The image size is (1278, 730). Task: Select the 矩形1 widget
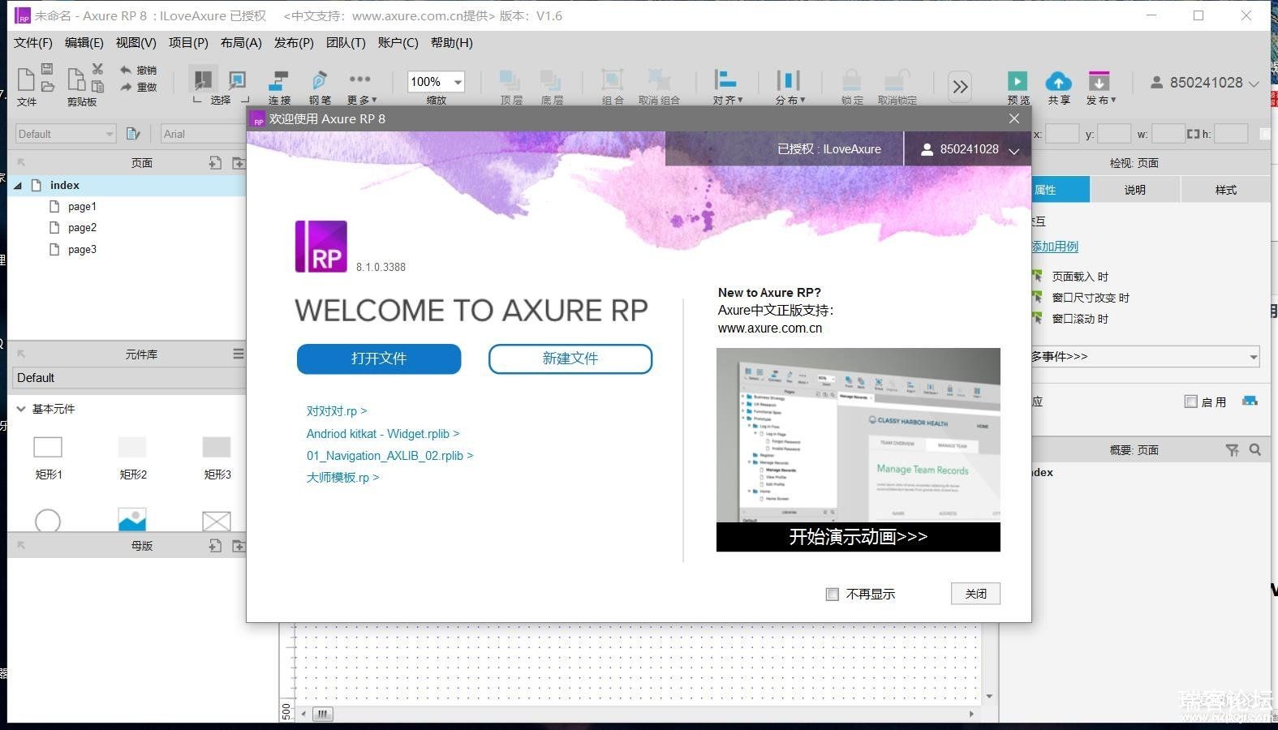(48, 457)
